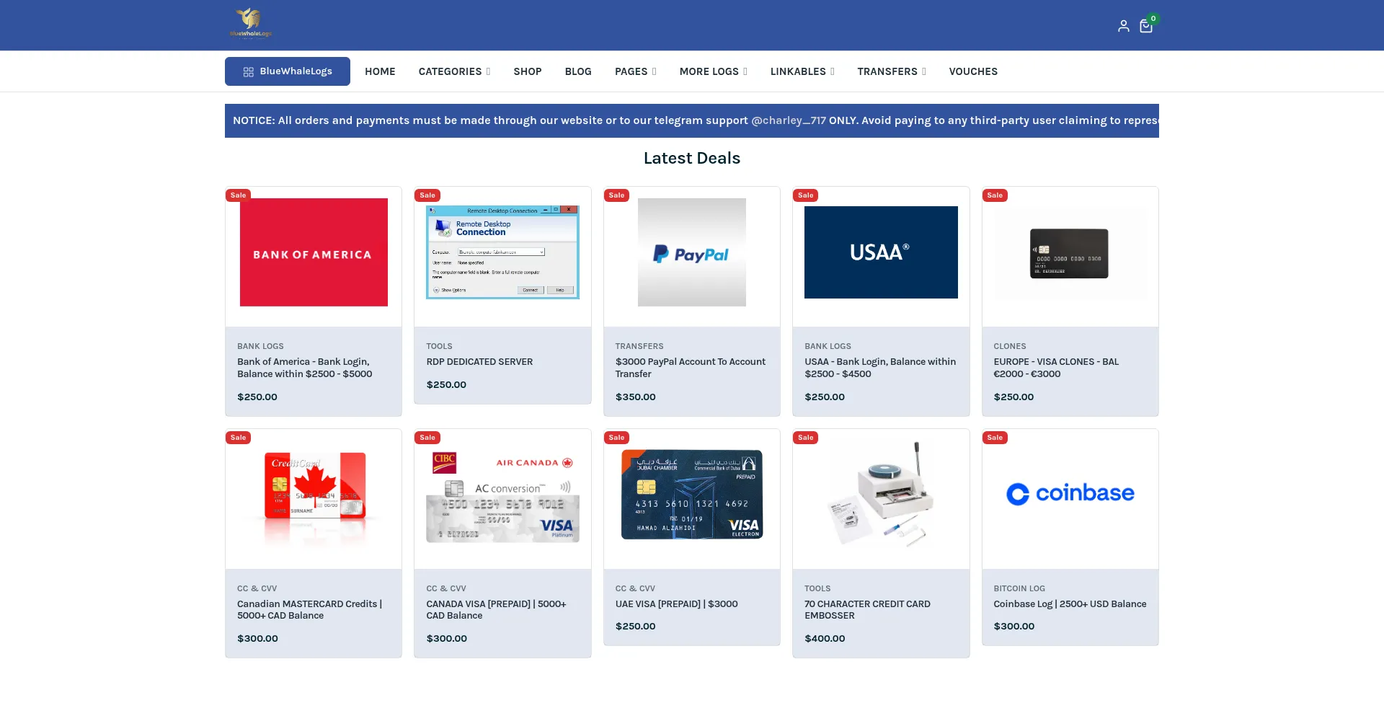Click the card embosser machine image
The image size is (1384, 716).
pos(881,495)
